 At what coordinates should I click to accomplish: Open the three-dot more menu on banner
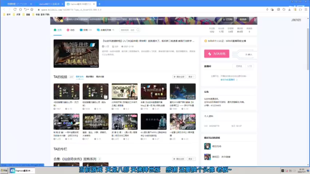tap(255, 19)
